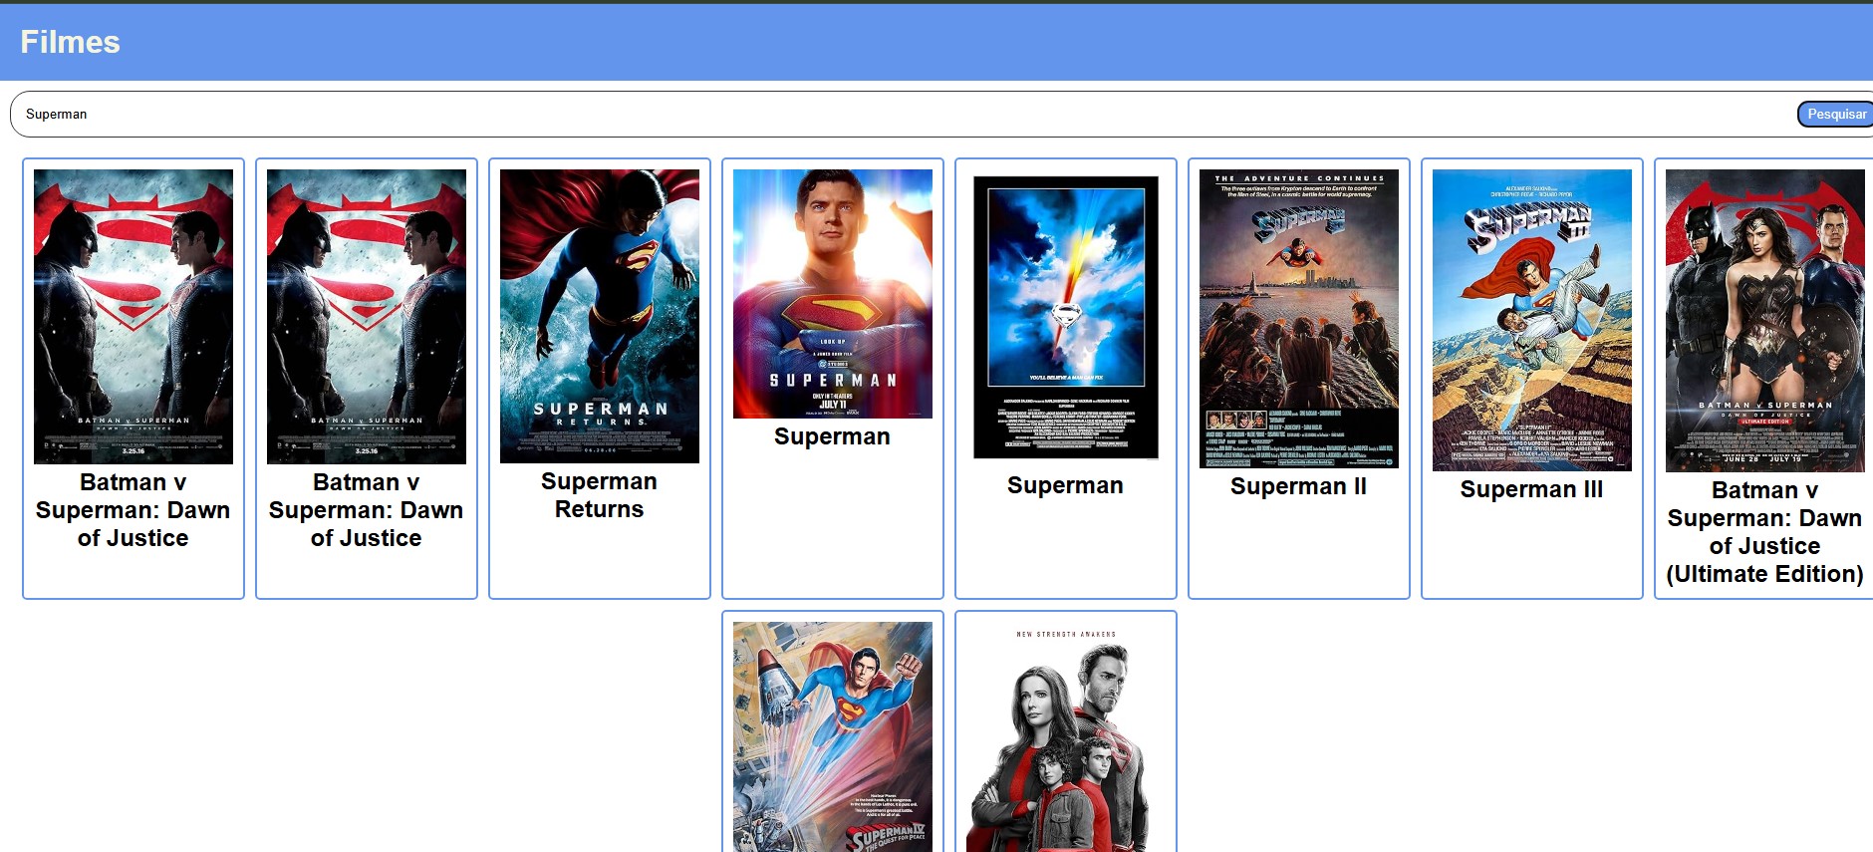Viewport: 1873px width, 852px height.
Task: Select the classic Superman poster with blue sky
Action: click(1065, 318)
